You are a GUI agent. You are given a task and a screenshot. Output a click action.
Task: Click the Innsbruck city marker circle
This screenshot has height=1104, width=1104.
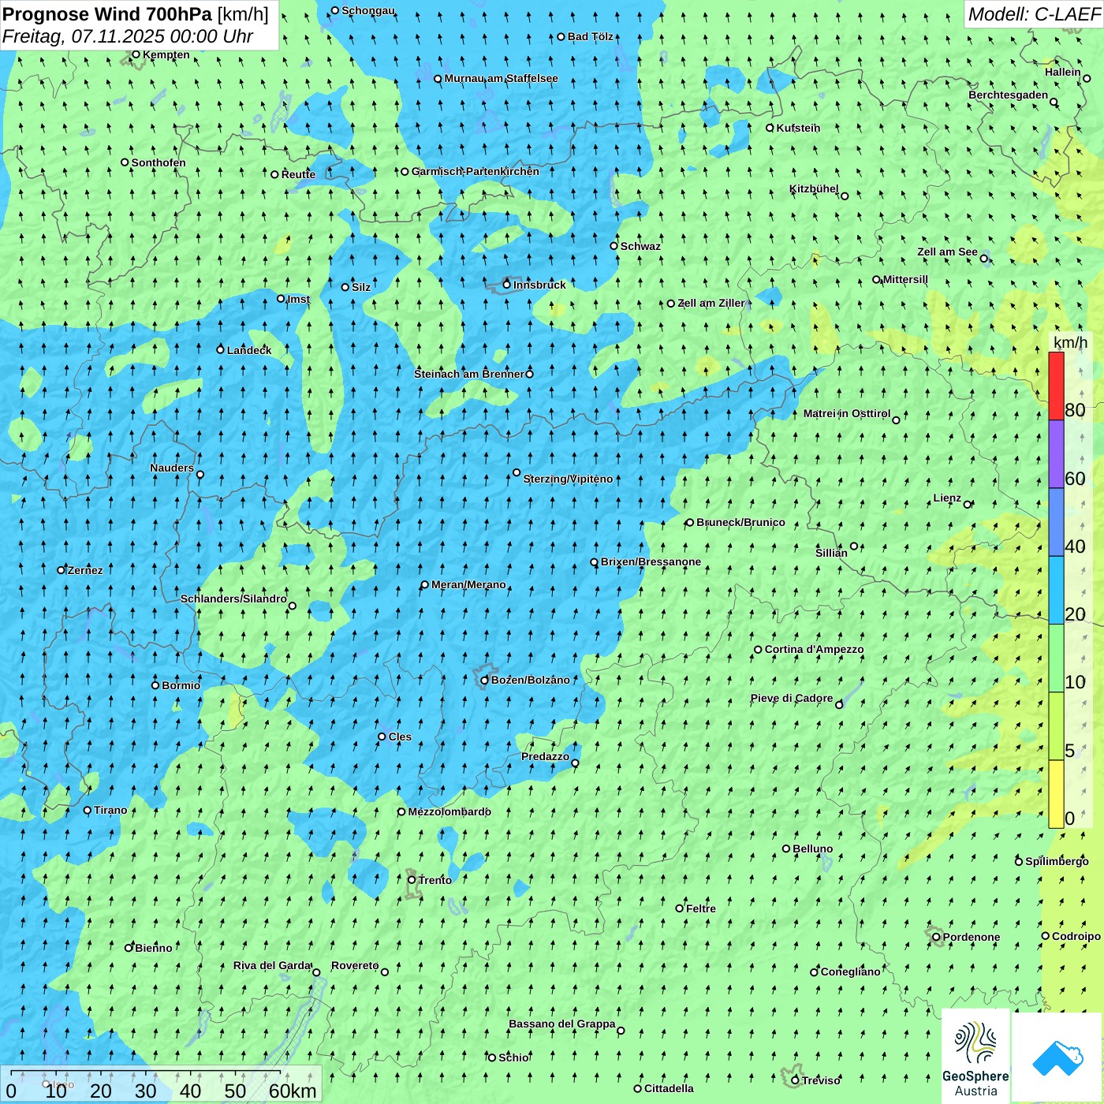507,285
